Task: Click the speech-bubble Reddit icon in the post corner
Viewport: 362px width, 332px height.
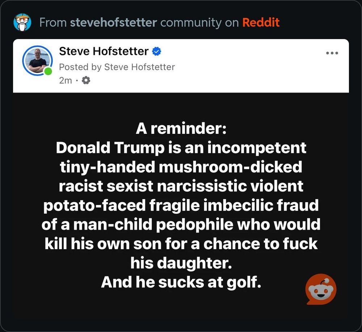Action: pyautogui.click(x=321, y=289)
